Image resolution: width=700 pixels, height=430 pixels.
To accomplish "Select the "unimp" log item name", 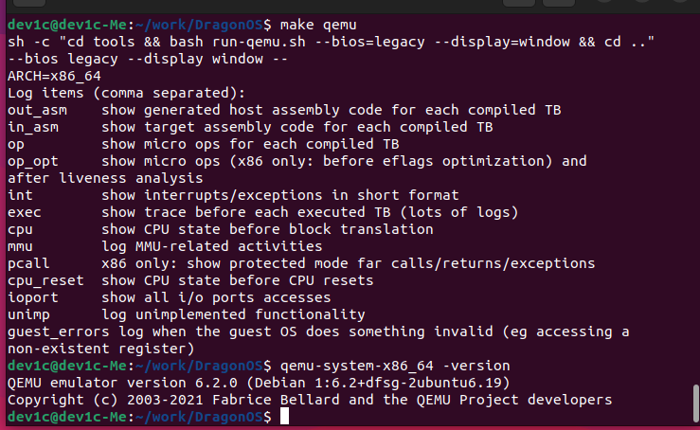I will [x=27, y=314].
